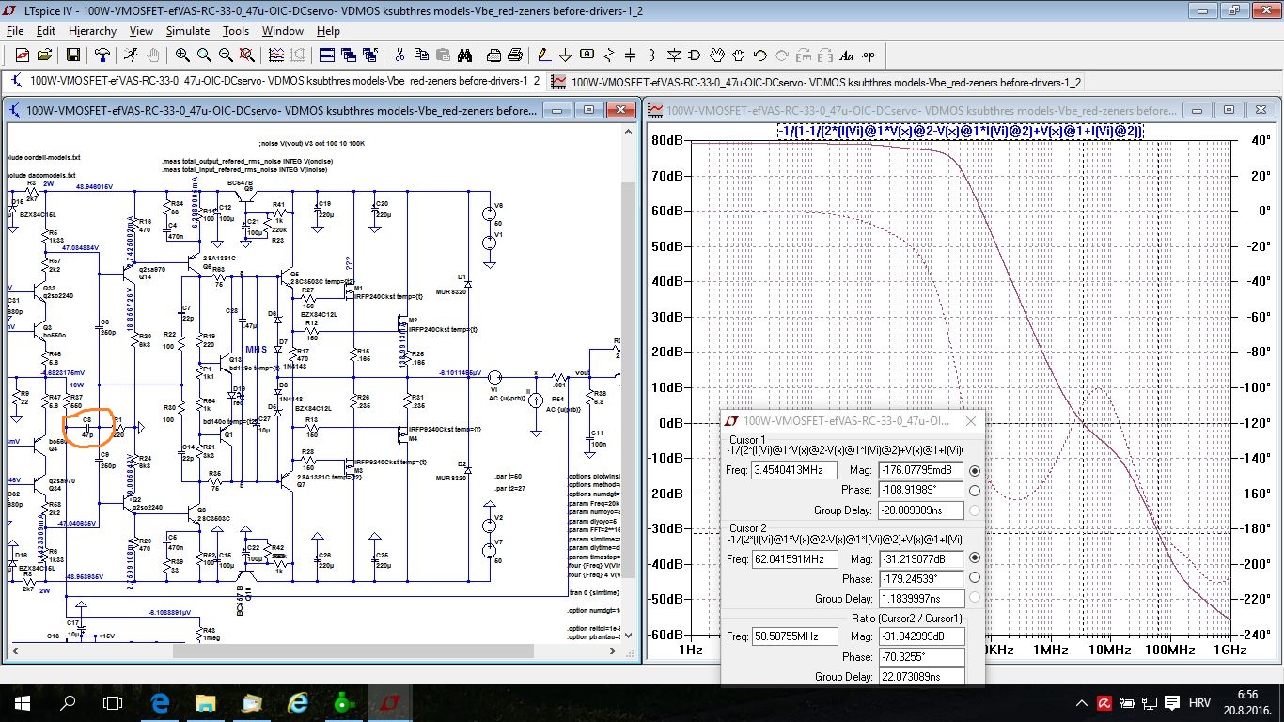Select the Text Aa tool

tap(847, 55)
